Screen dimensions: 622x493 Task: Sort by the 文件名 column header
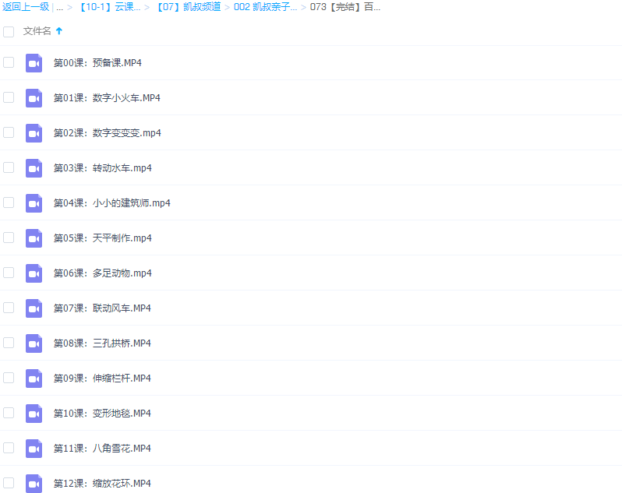37,31
